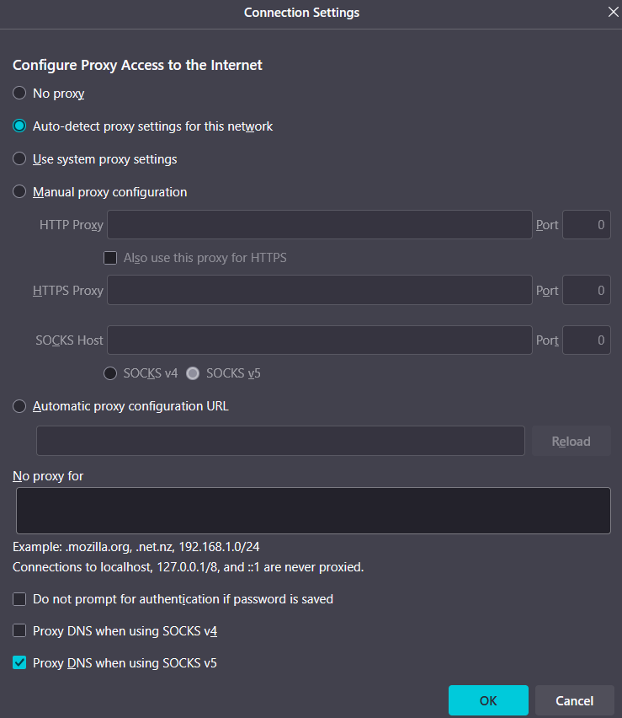Click the HTTP Proxy text field

pyautogui.click(x=319, y=225)
